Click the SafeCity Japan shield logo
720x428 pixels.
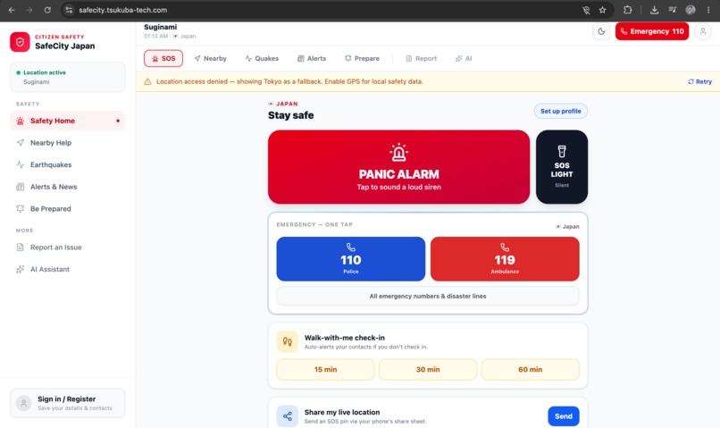[x=20, y=42]
